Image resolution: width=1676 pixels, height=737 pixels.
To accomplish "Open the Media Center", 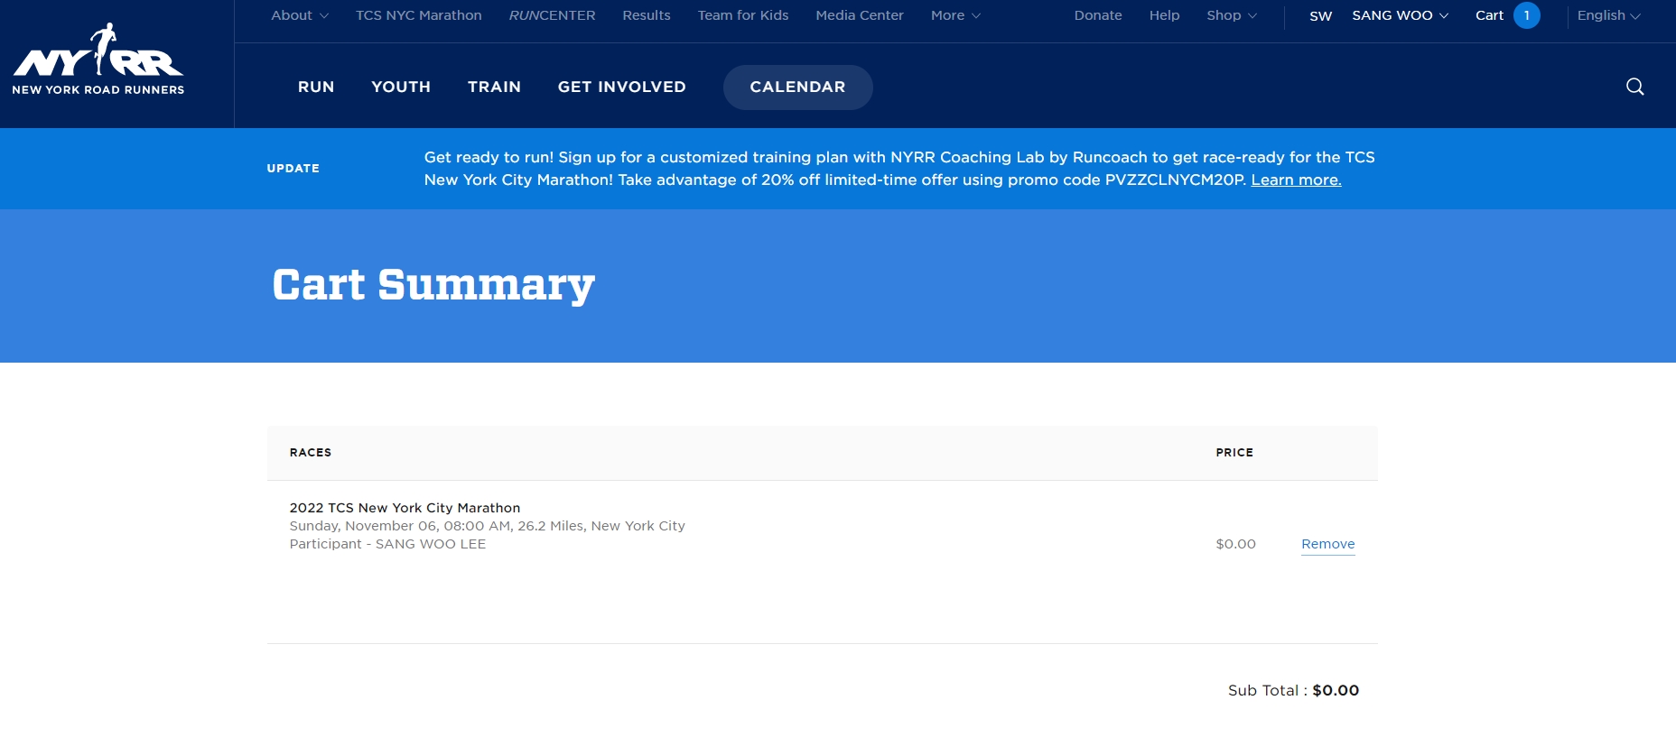I will tap(860, 15).
